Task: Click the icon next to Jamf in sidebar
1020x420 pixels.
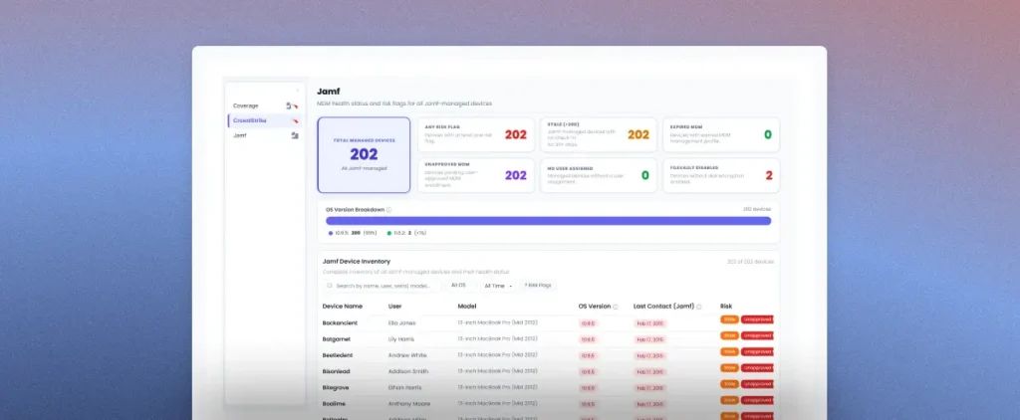Action: coord(295,135)
